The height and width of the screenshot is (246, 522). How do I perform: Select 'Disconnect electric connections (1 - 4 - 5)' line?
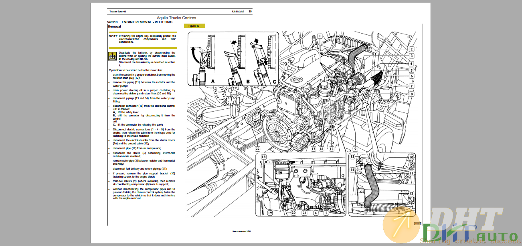144,130
